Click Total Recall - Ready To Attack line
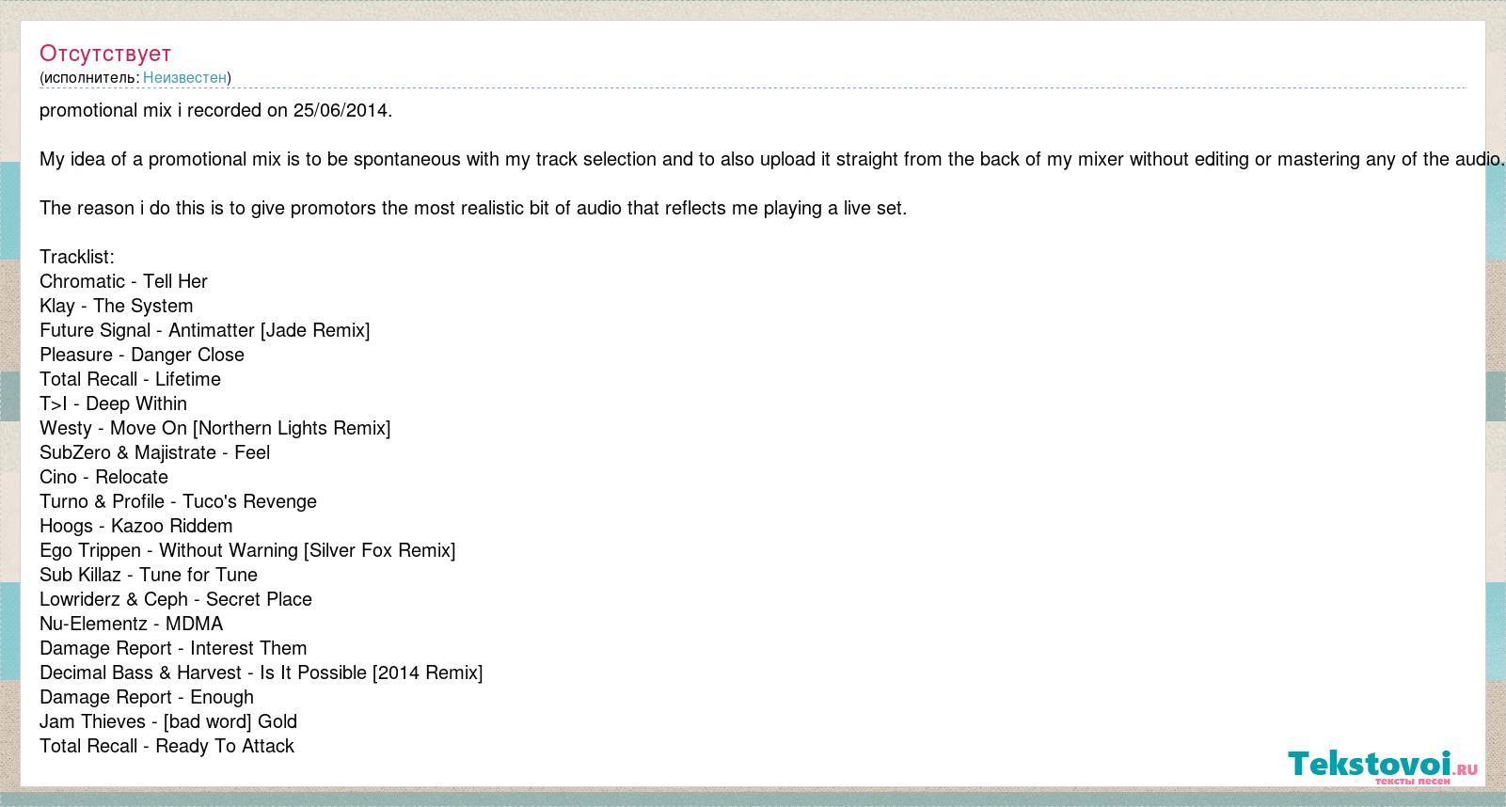1506x807 pixels. pos(166,746)
